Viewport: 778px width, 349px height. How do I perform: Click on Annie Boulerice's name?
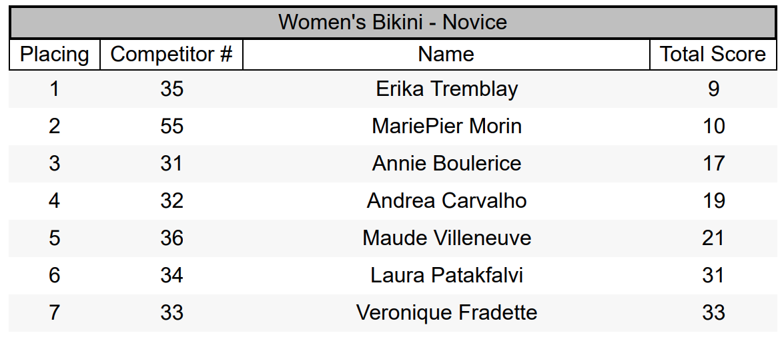(x=446, y=163)
